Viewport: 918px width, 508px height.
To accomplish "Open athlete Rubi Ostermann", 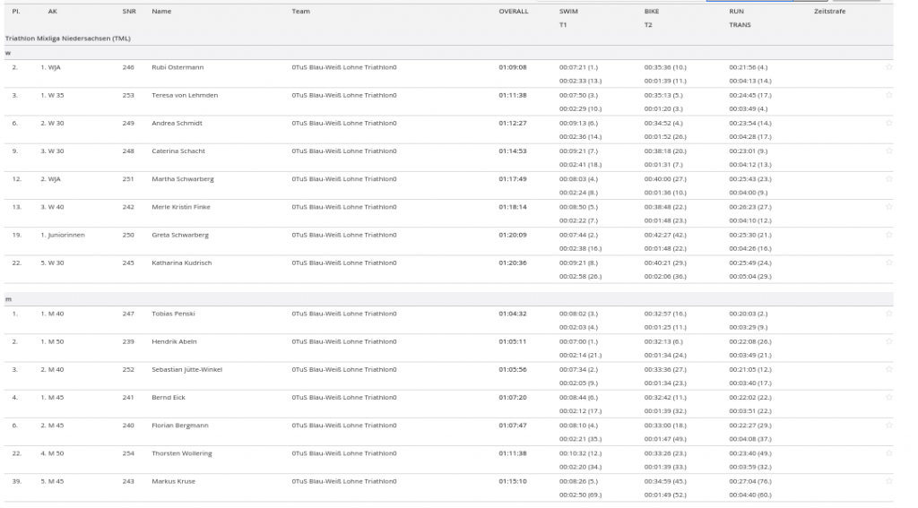I will tap(178, 67).
